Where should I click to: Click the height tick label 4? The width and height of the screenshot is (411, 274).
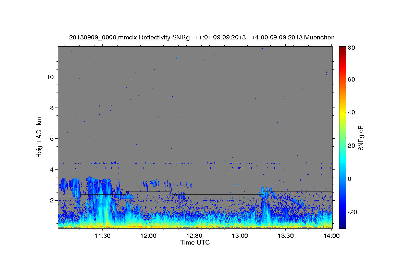51,169
